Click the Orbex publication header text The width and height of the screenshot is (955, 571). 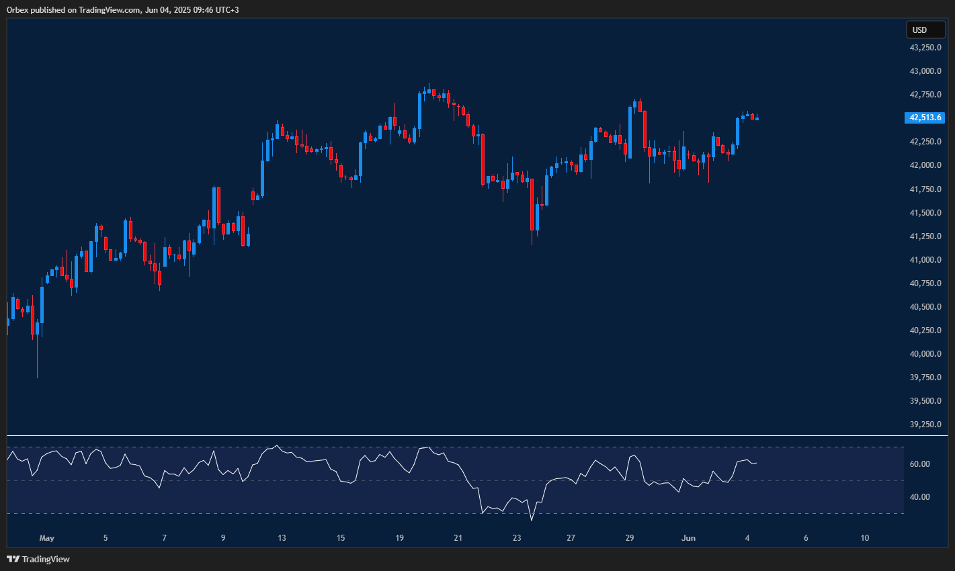(121, 9)
